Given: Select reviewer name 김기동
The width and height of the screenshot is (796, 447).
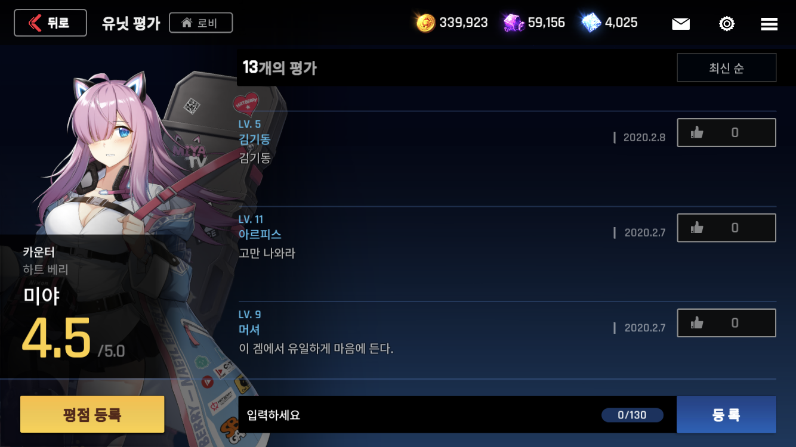Looking at the screenshot, I should pos(254,139).
